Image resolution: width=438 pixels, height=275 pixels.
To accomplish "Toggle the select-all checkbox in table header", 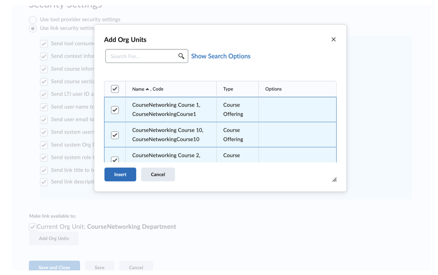I will coord(115,89).
